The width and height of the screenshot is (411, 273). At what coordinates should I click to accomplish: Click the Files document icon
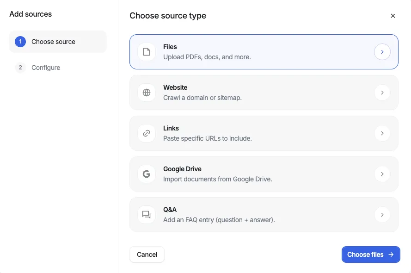tap(146, 52)
